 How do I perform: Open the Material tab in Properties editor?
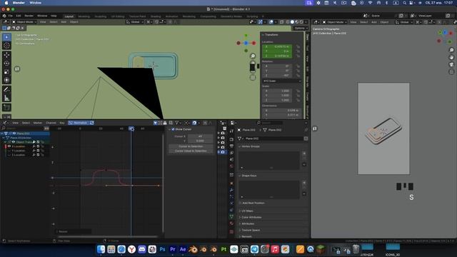point(231,223)
